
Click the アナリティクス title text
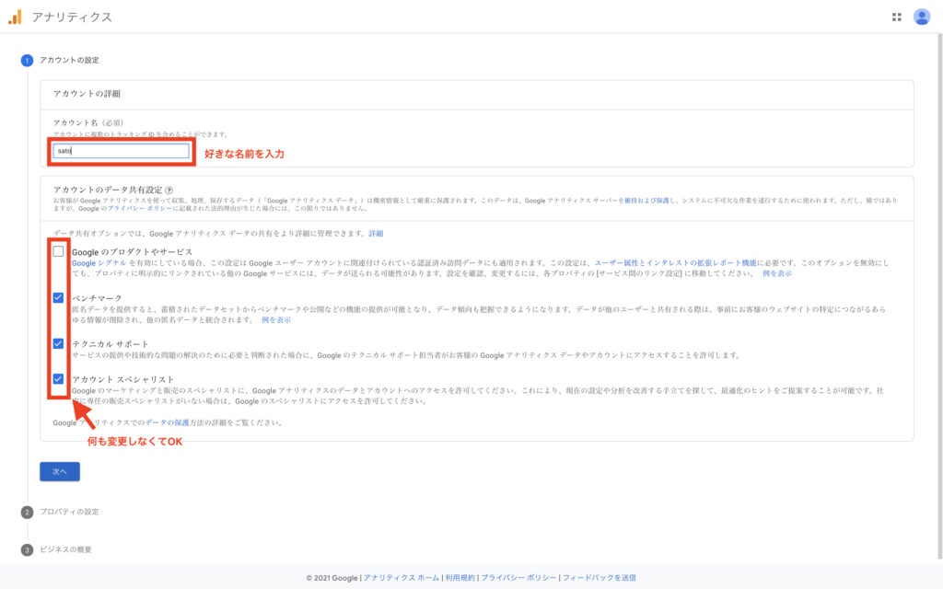72,17
